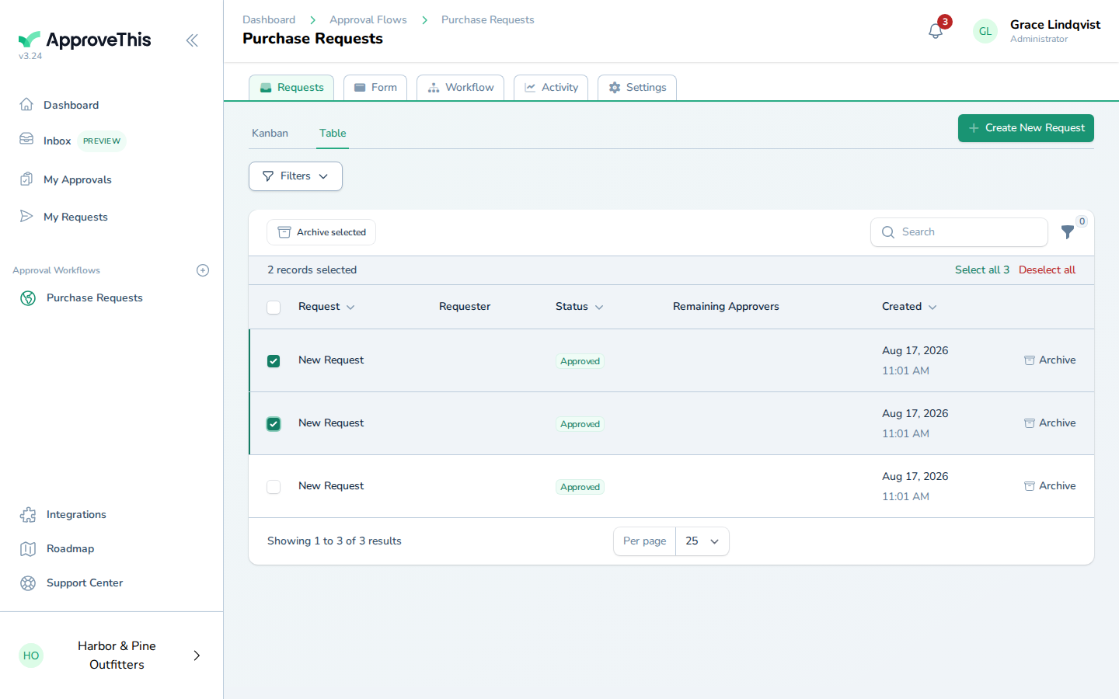The image size is (1119, 699).
Task: Click the second row's Approved status badge
Action: click(x=580, y=424)
